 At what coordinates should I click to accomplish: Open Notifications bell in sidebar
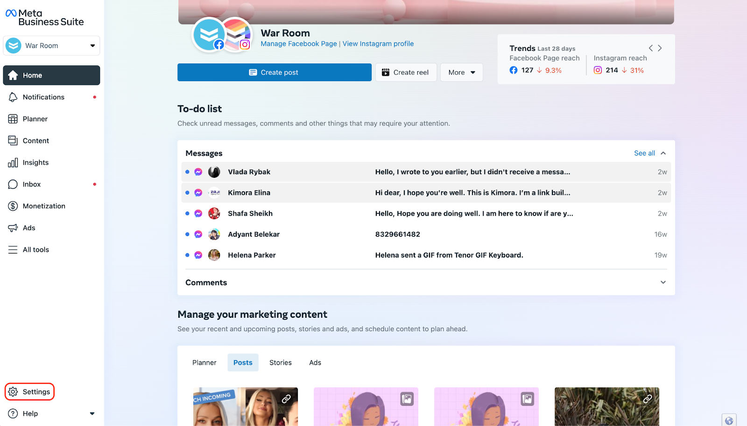[13, 97]
